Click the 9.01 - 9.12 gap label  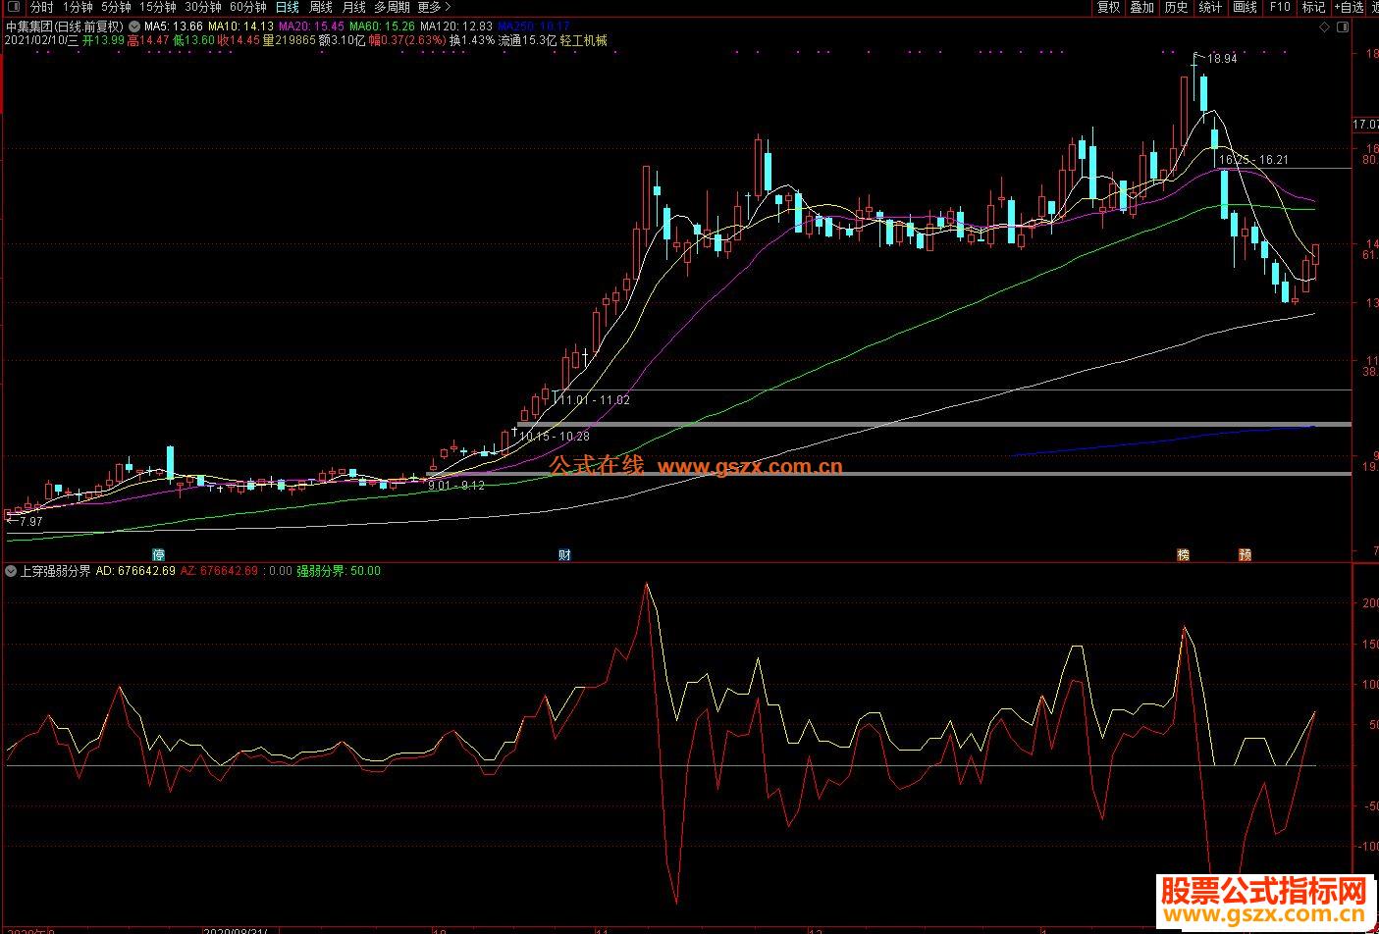[456, 486]
